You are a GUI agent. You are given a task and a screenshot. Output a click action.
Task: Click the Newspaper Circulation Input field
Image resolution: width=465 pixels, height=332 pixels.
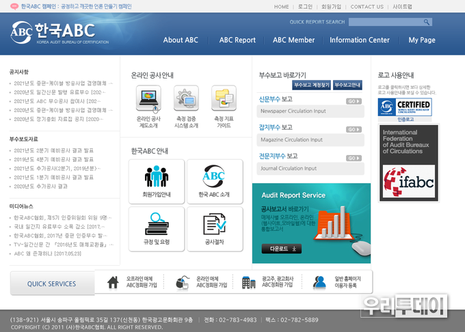pyautogui.click(x=310, y=111)
